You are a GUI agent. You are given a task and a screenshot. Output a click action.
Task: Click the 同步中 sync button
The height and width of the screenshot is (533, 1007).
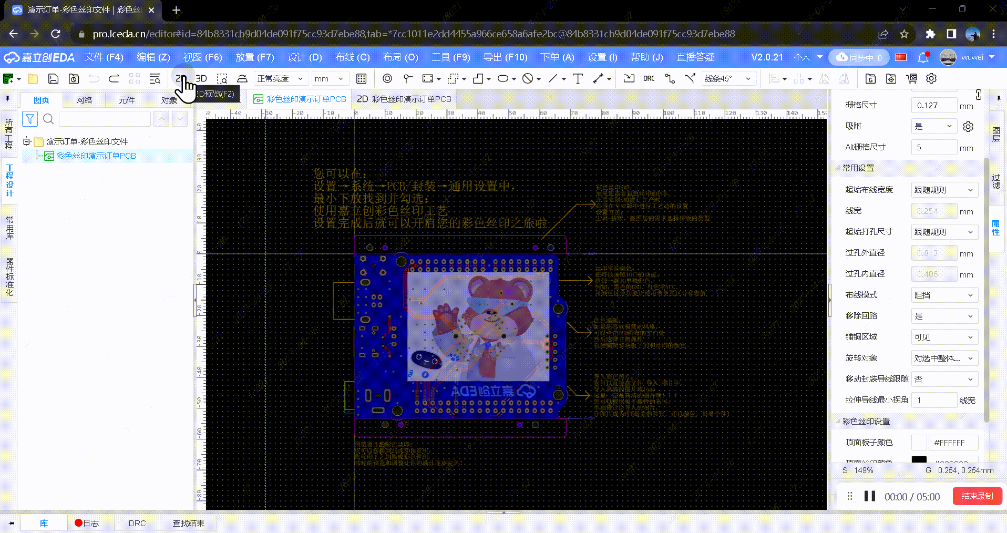coord(859,57)
